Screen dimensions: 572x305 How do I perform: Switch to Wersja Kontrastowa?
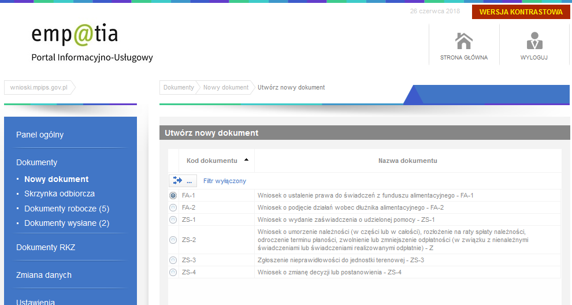521,12
